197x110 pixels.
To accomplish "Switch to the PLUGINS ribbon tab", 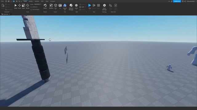I will (53, 1).
